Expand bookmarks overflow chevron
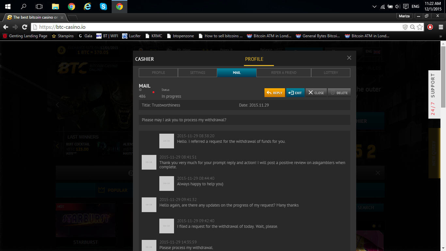 point(441,36)
